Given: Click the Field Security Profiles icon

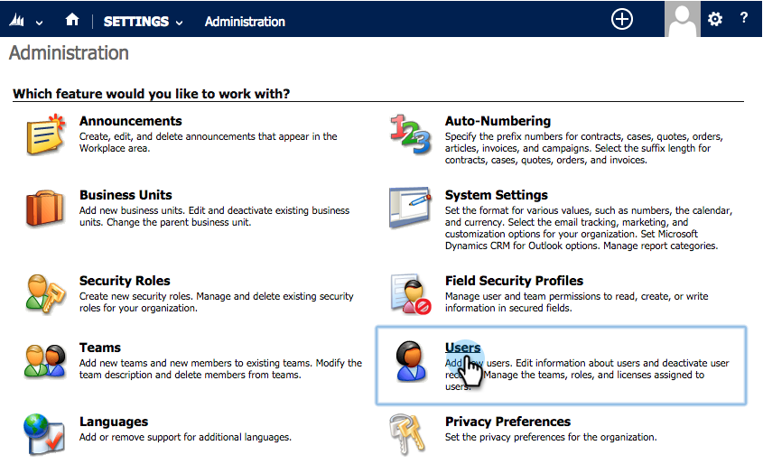Looking at the screenshot, I should (411, 293).
